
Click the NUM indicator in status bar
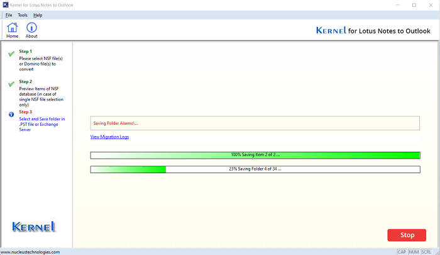(414, 252)
